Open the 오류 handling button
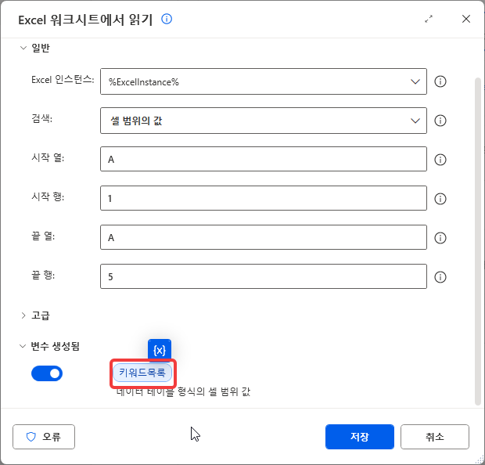Image resolution: width=485 pixels, height=465 pixels. (x=44, y=437)
